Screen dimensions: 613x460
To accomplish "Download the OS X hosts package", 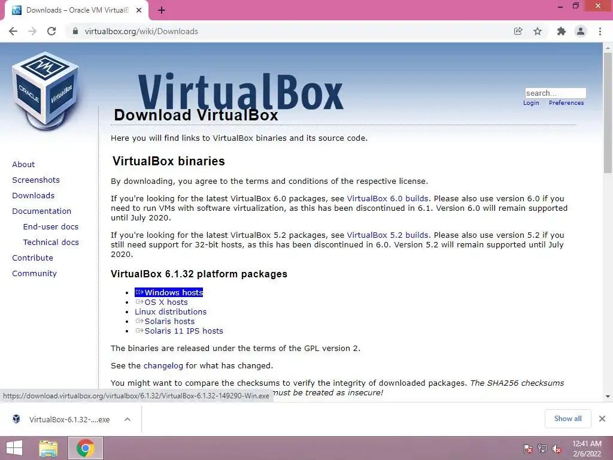I will coord(162,302).
